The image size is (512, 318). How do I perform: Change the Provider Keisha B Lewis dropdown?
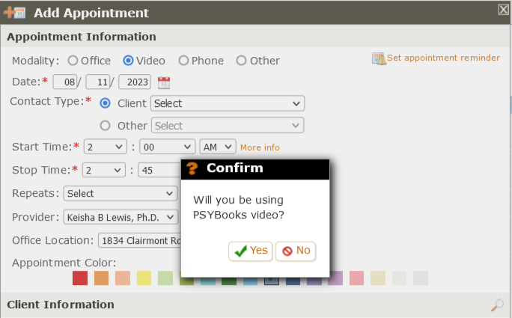(121, 217)
